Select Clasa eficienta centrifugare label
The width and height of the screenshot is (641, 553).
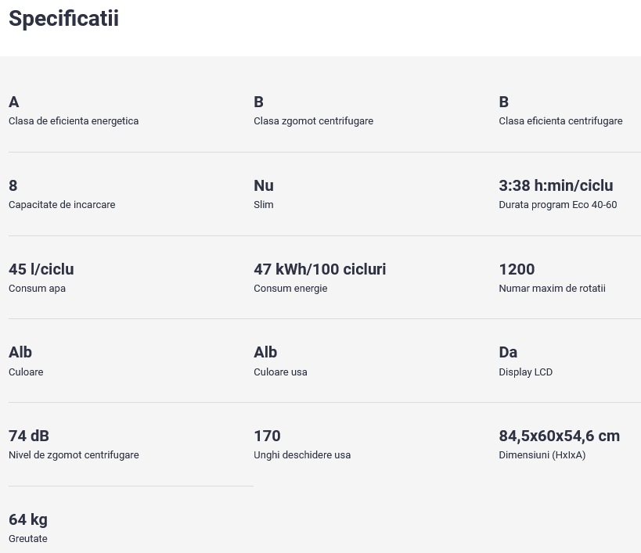click(x=560, y=121)
